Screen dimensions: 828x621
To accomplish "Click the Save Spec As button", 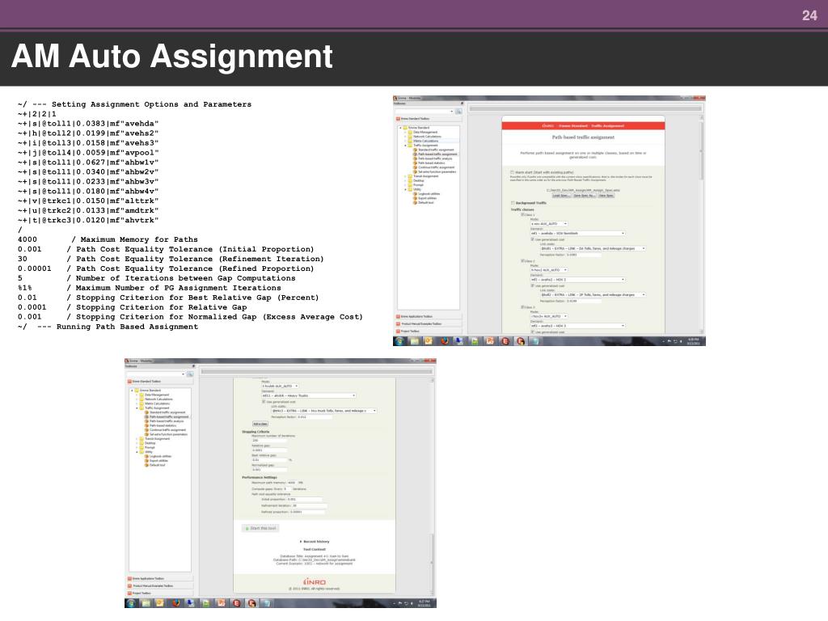I will coord(585,196).
